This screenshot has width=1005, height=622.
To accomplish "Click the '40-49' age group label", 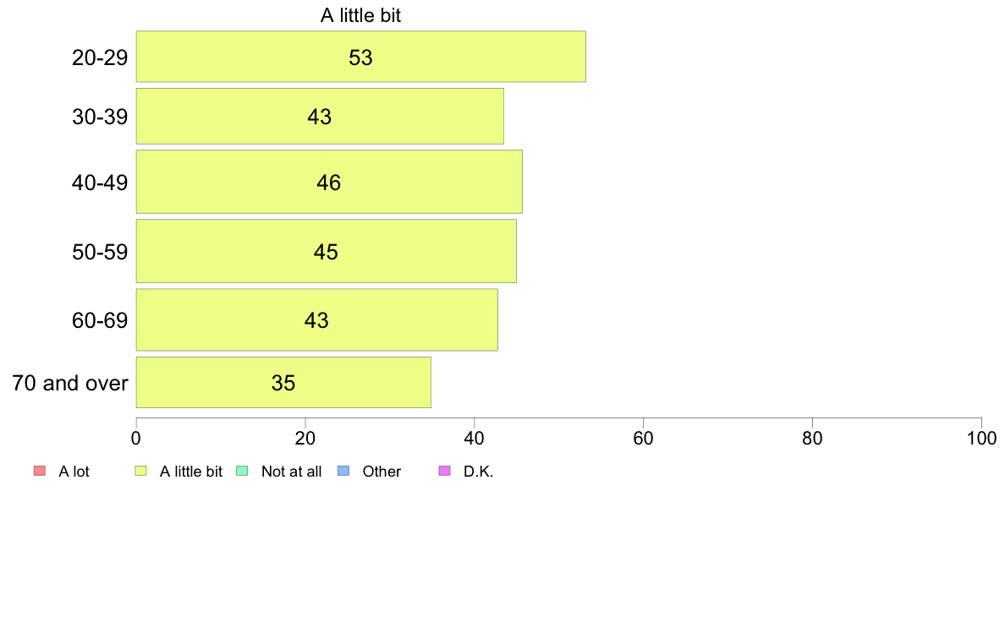I will [x=100, y=183].
